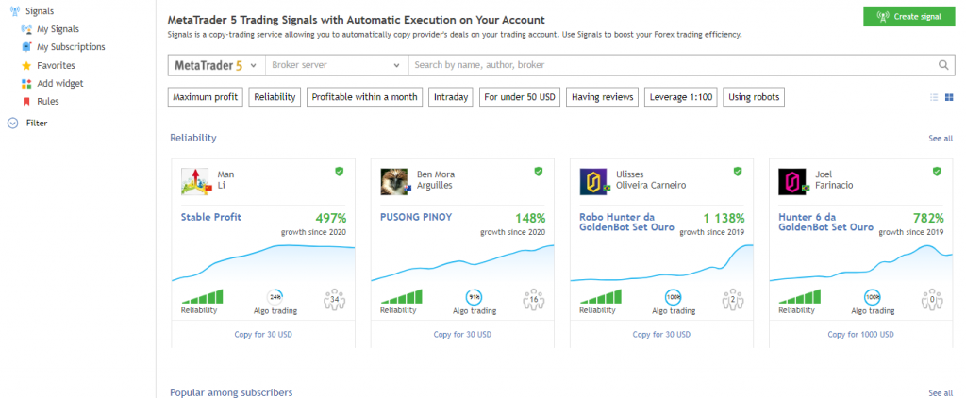Open My Signals icon
966x398 pixels.
25,29
